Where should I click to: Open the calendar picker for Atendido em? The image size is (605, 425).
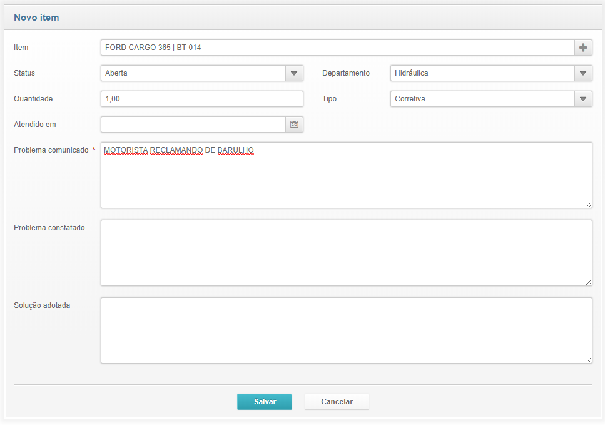click(x=294, y=125)
